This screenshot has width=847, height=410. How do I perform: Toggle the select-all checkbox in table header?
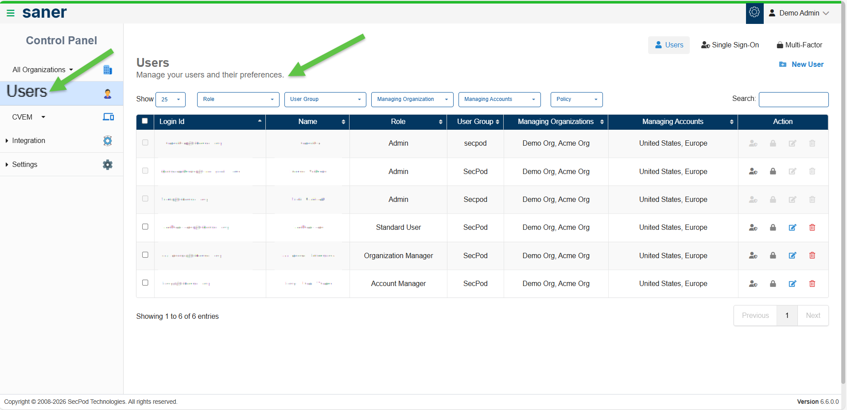tap(145, 121)
